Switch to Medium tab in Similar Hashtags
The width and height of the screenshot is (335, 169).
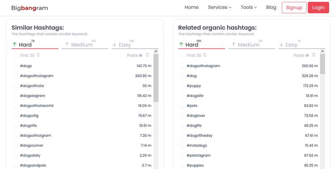[85, 44]
